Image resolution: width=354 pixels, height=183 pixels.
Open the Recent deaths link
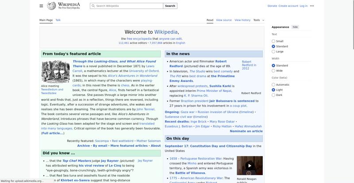177,122
